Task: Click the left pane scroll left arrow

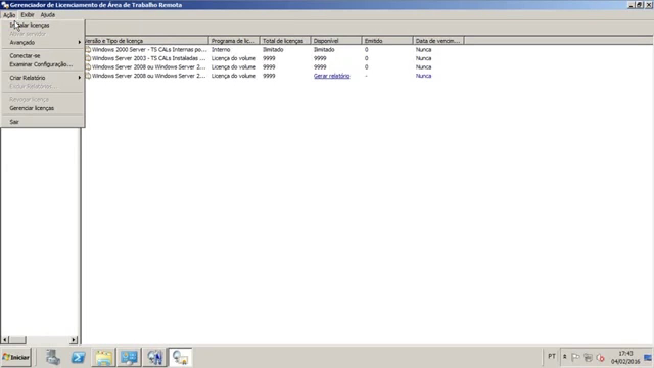Action: (5, 340)
